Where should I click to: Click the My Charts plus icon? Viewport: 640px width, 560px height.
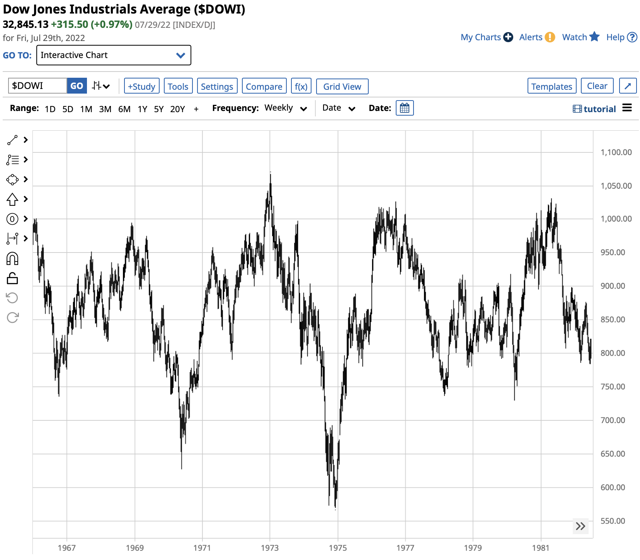click(508, 37)
